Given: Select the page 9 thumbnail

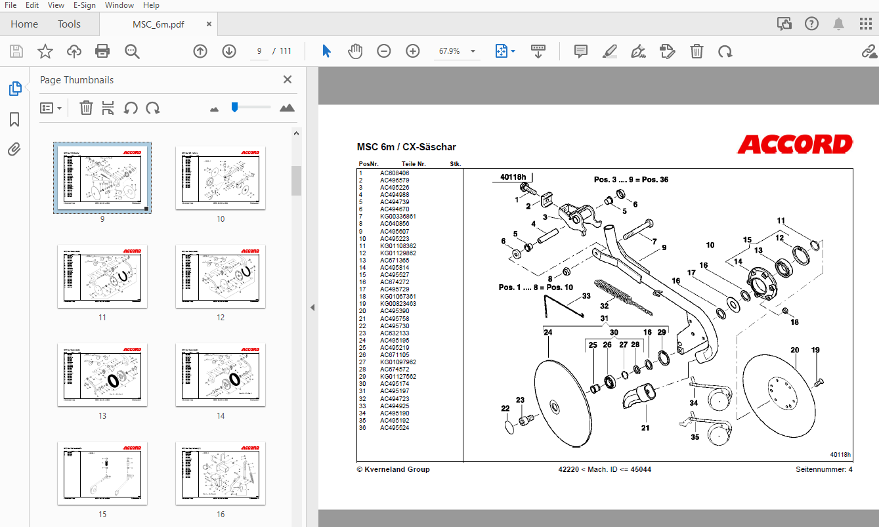Looking at the screenshot, I should pyautogui.click(x=102, y=177).
